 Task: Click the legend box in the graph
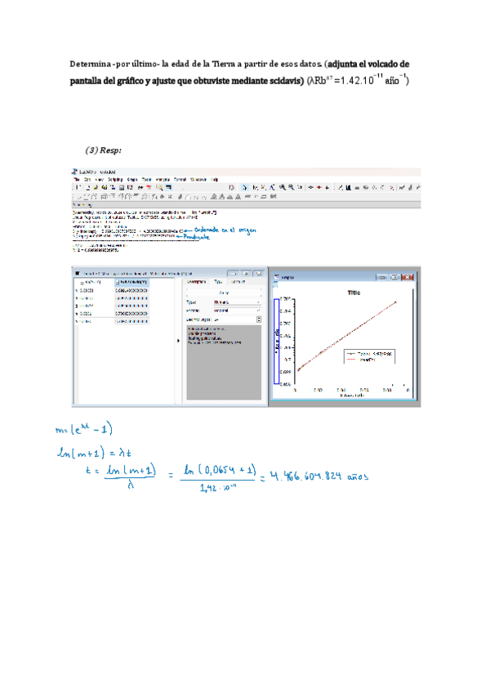click(x=370, y=356)
